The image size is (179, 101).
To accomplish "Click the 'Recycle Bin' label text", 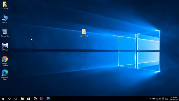I will (x=5, y=36).
